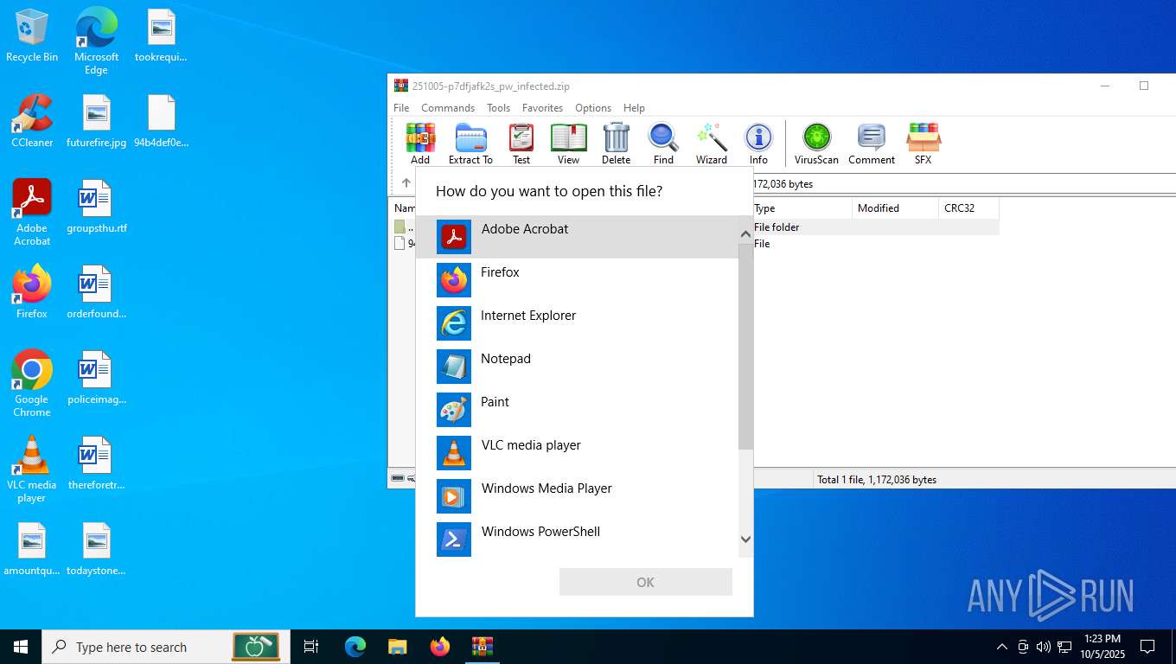1176x664 pixels.
Task: Select the tookrequi... image file on desktop
Action: (x=161, y=36)
